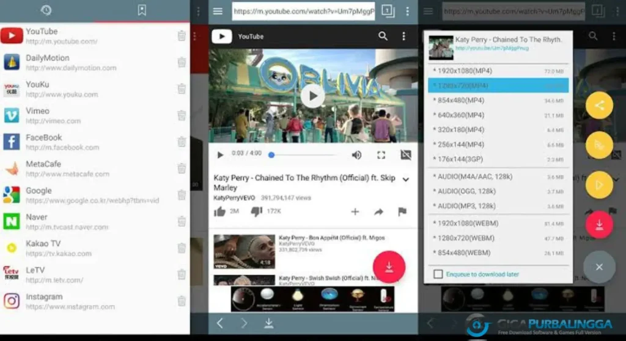Open the tabs counter button
Viewport: 626px width, 341px height.
388,11
